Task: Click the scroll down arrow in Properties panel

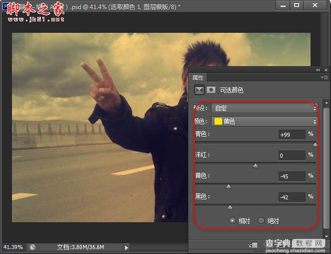Action: (326, 236)
